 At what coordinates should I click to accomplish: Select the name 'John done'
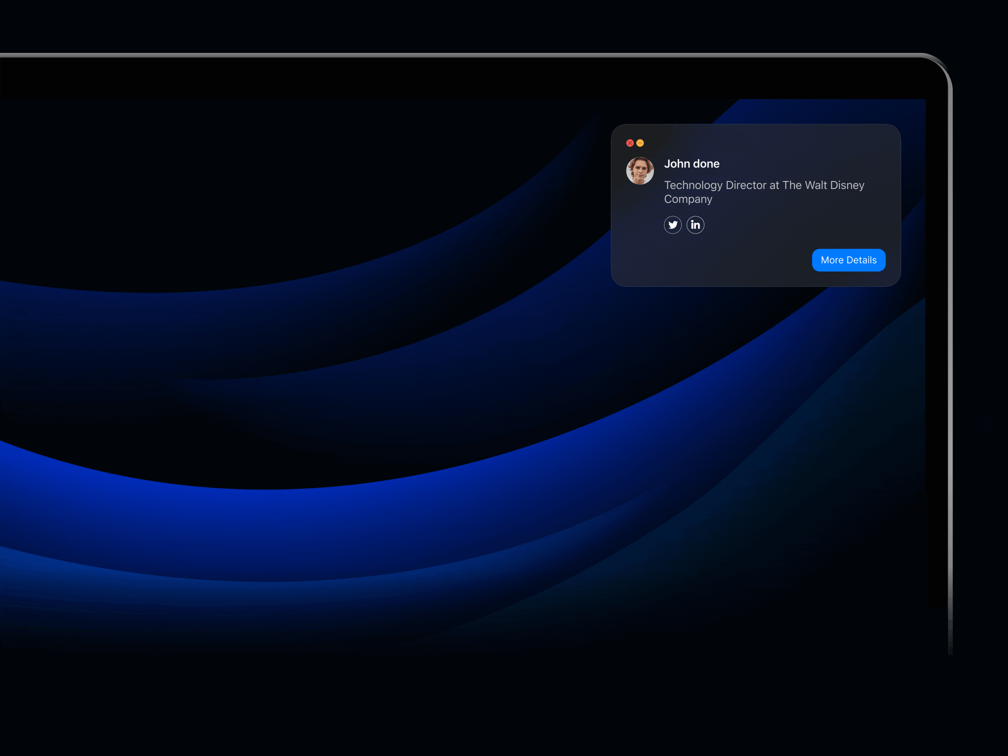[692, 164]
